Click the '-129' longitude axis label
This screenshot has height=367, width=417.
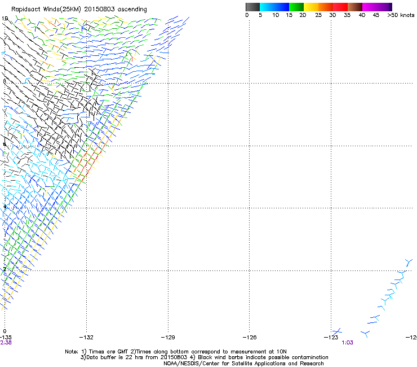point(168,338)
